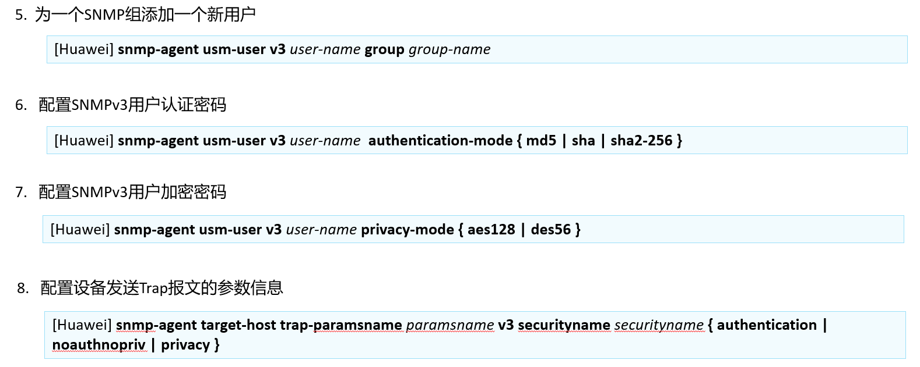Click the italic user-name in step 6
The image size is (920, 367).
click(x=325, y=141)
